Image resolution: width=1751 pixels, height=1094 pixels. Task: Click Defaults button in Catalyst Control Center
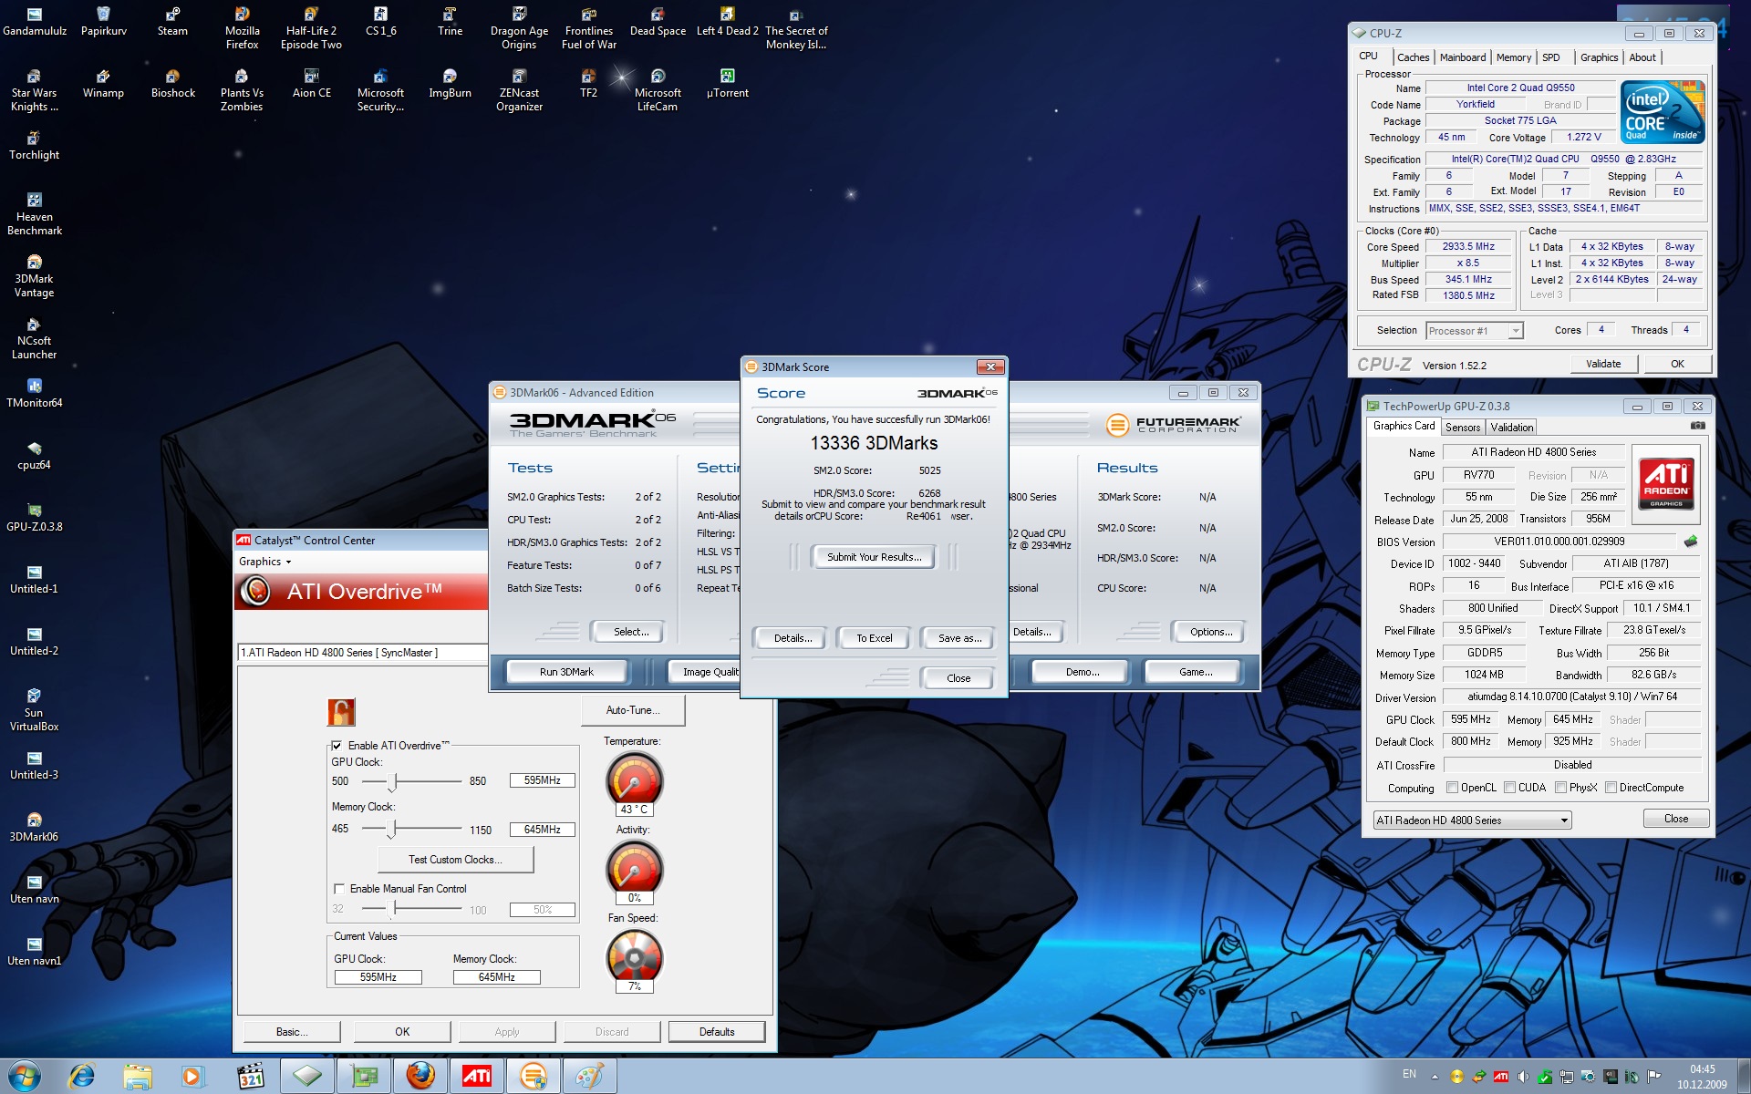(x=717, y=1032)
